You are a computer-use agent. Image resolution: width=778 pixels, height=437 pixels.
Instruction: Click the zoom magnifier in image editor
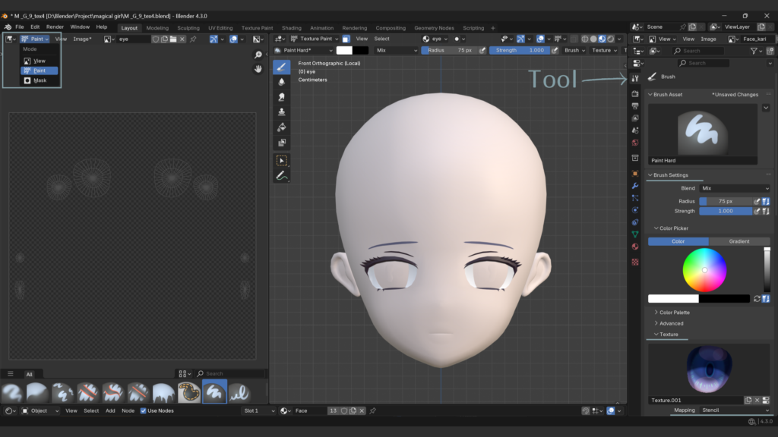click(258, 55)
